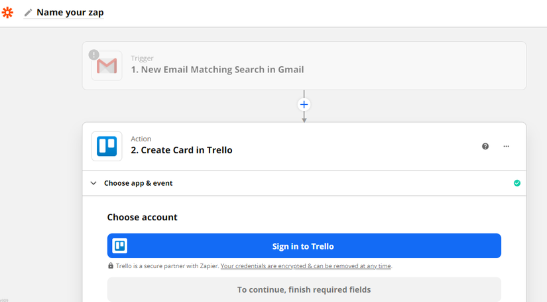547x302 pixels.
Task: Open the "New Email Matching Search in Gmail" step
Action: point(217,69)
